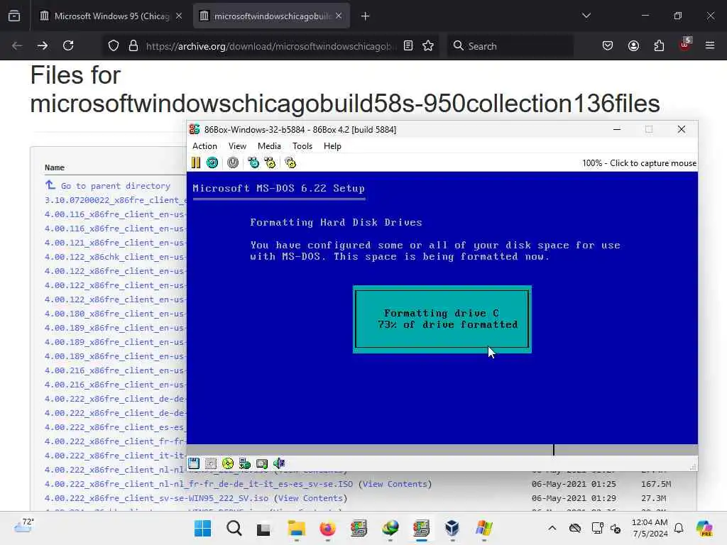Click the Pocket save icon
The width and height of the screenshot is (727, 545).
tap(608, 45)
